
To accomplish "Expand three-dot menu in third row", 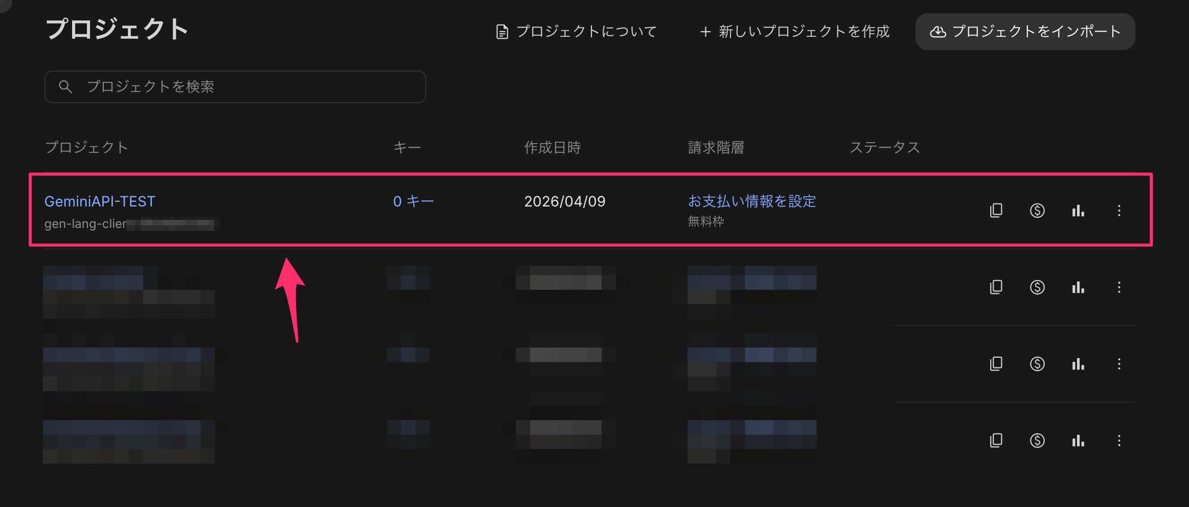I will (1119, 364).
